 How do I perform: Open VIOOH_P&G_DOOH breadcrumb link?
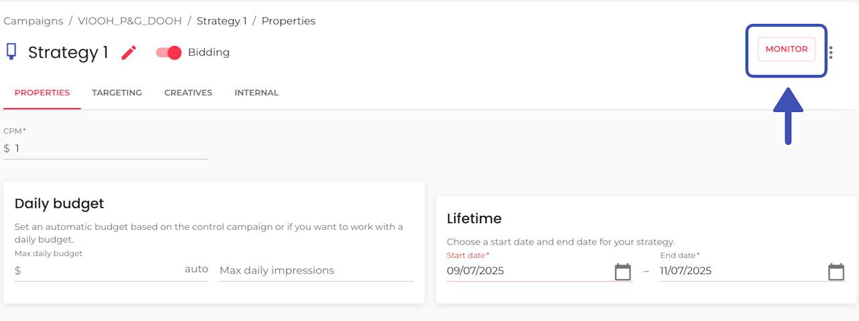click(x=130, y=21)
